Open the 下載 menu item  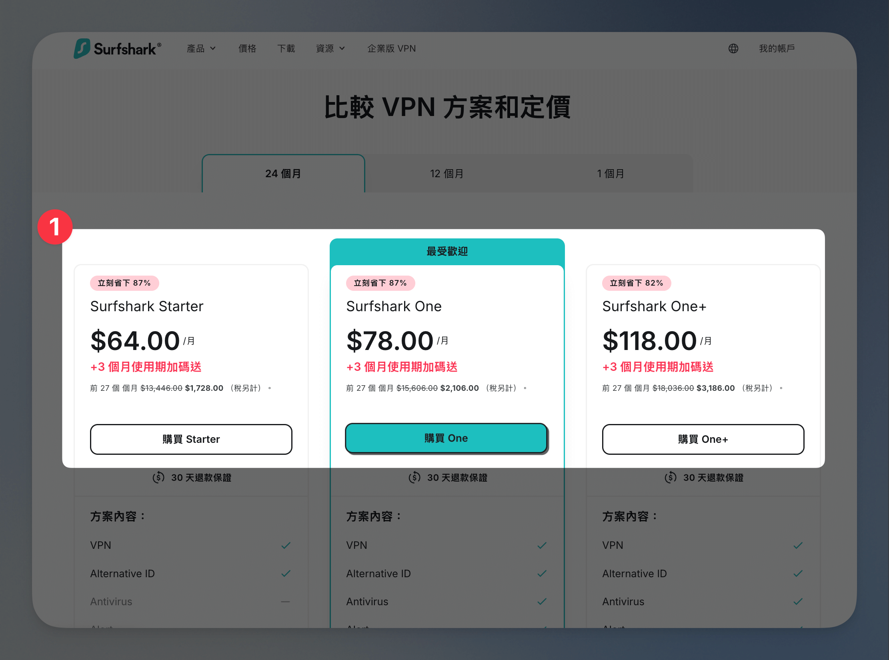click(x=286, y=49)
